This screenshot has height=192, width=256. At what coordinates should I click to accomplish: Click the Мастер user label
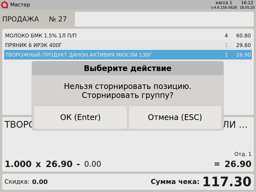pos(20,4)
